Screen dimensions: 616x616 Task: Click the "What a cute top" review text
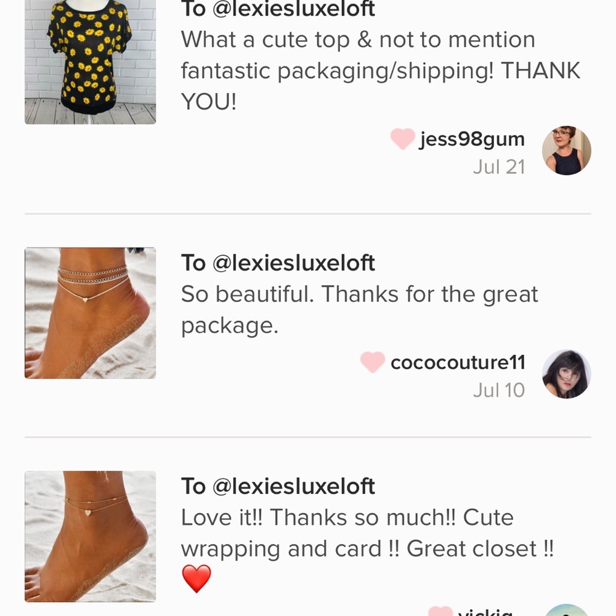[380, 71]
